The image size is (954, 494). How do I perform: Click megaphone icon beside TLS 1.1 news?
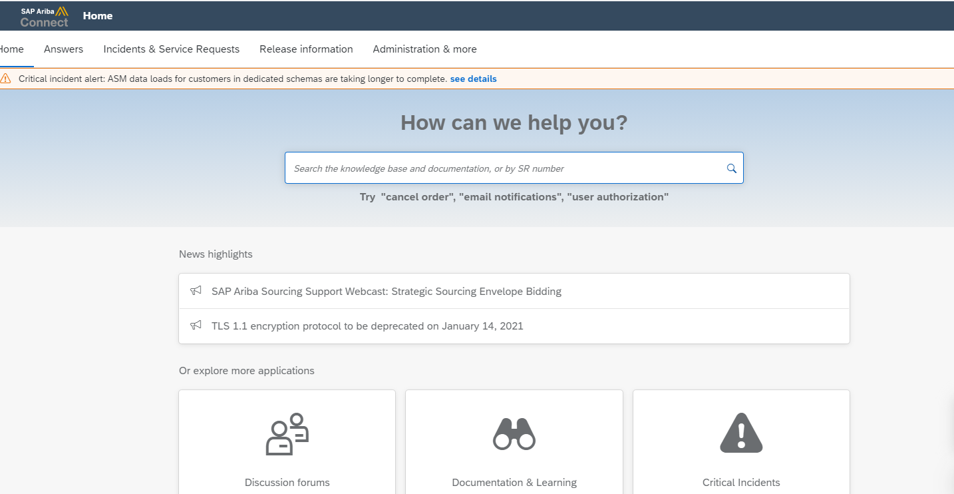[196, 326]
